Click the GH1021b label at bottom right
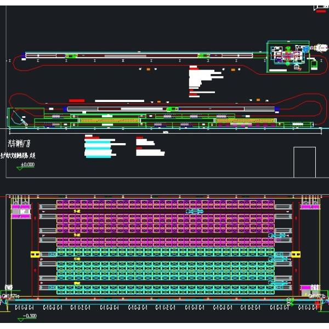The image size is (329, 329). (x=317, y=296)
